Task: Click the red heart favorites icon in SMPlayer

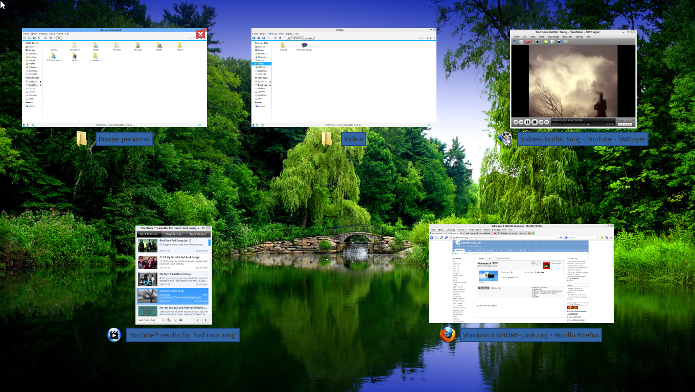Action: click(x=527, y=42)
